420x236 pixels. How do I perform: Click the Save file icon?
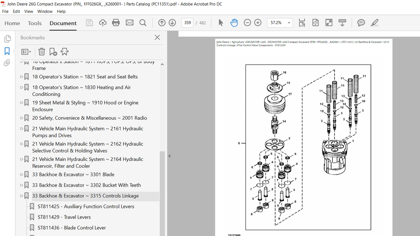pos(90,23)
